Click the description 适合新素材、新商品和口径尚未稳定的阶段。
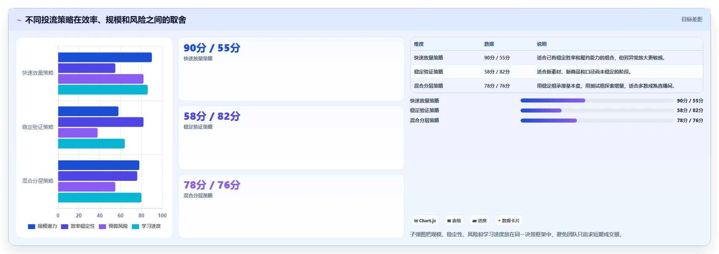 (585, 72)
